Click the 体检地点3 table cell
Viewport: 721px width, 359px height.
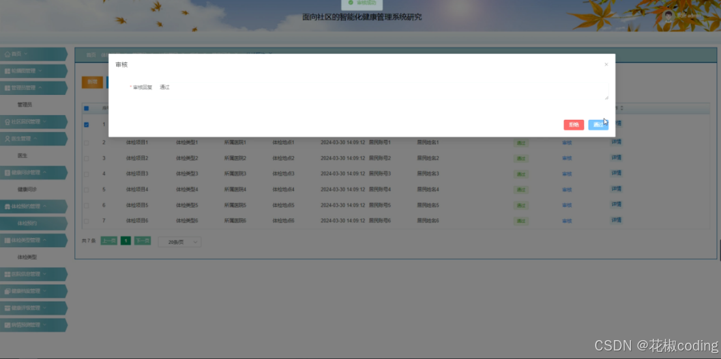pyautogui.click(x=283, y=174)
